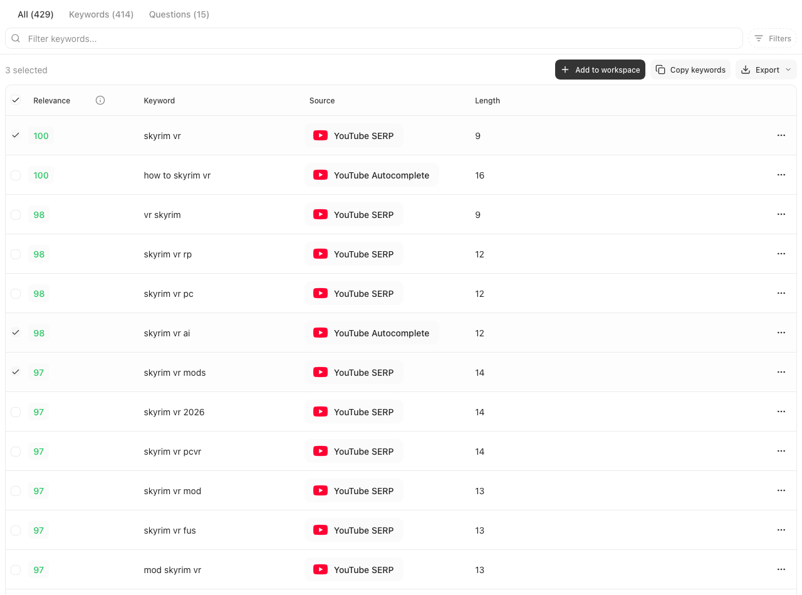Check the 'vr skyrim' row checkbox

16,215
